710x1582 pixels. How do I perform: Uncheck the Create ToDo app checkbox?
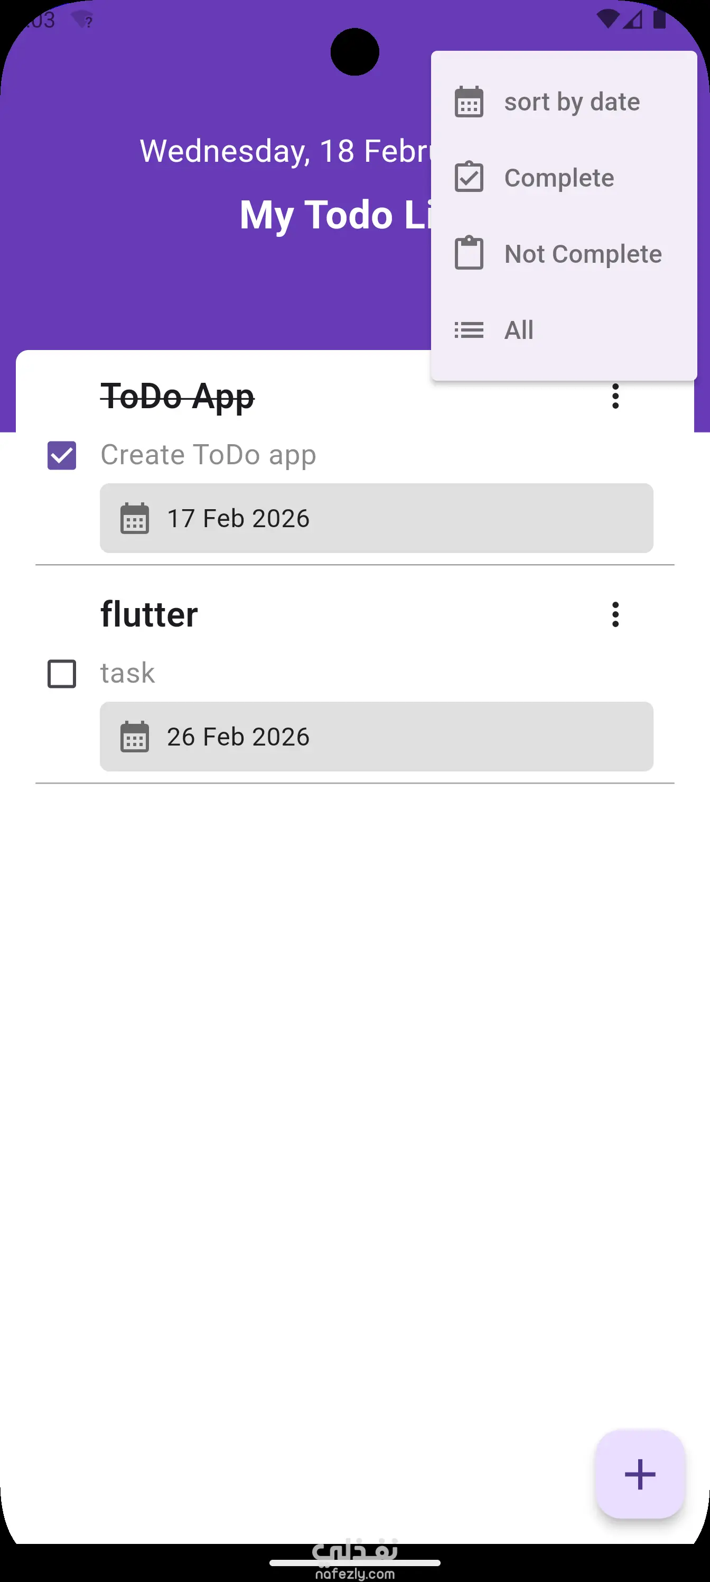pyautogui.click(x=62, y=456)
